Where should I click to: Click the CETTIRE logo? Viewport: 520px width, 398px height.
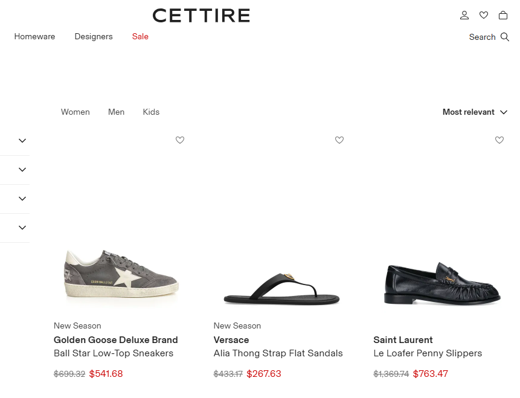coord(201,16)
